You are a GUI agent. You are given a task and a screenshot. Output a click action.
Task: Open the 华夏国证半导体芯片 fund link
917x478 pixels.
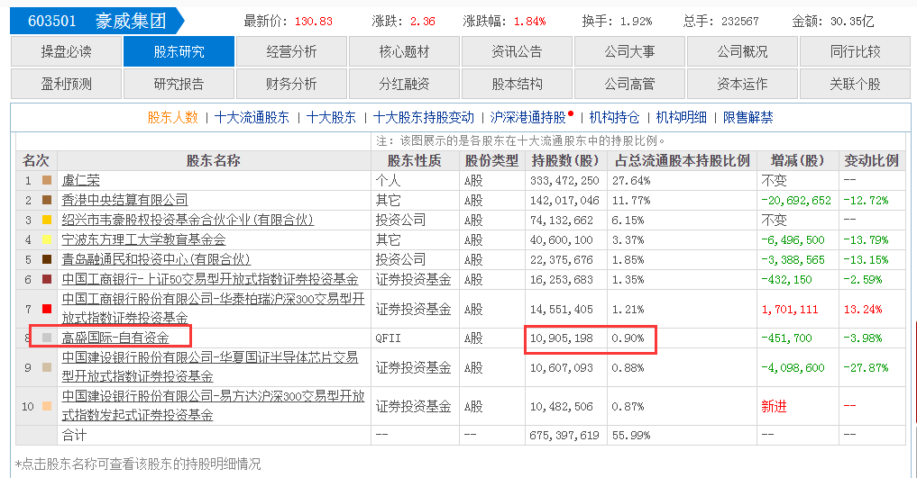tap(210, 366)
